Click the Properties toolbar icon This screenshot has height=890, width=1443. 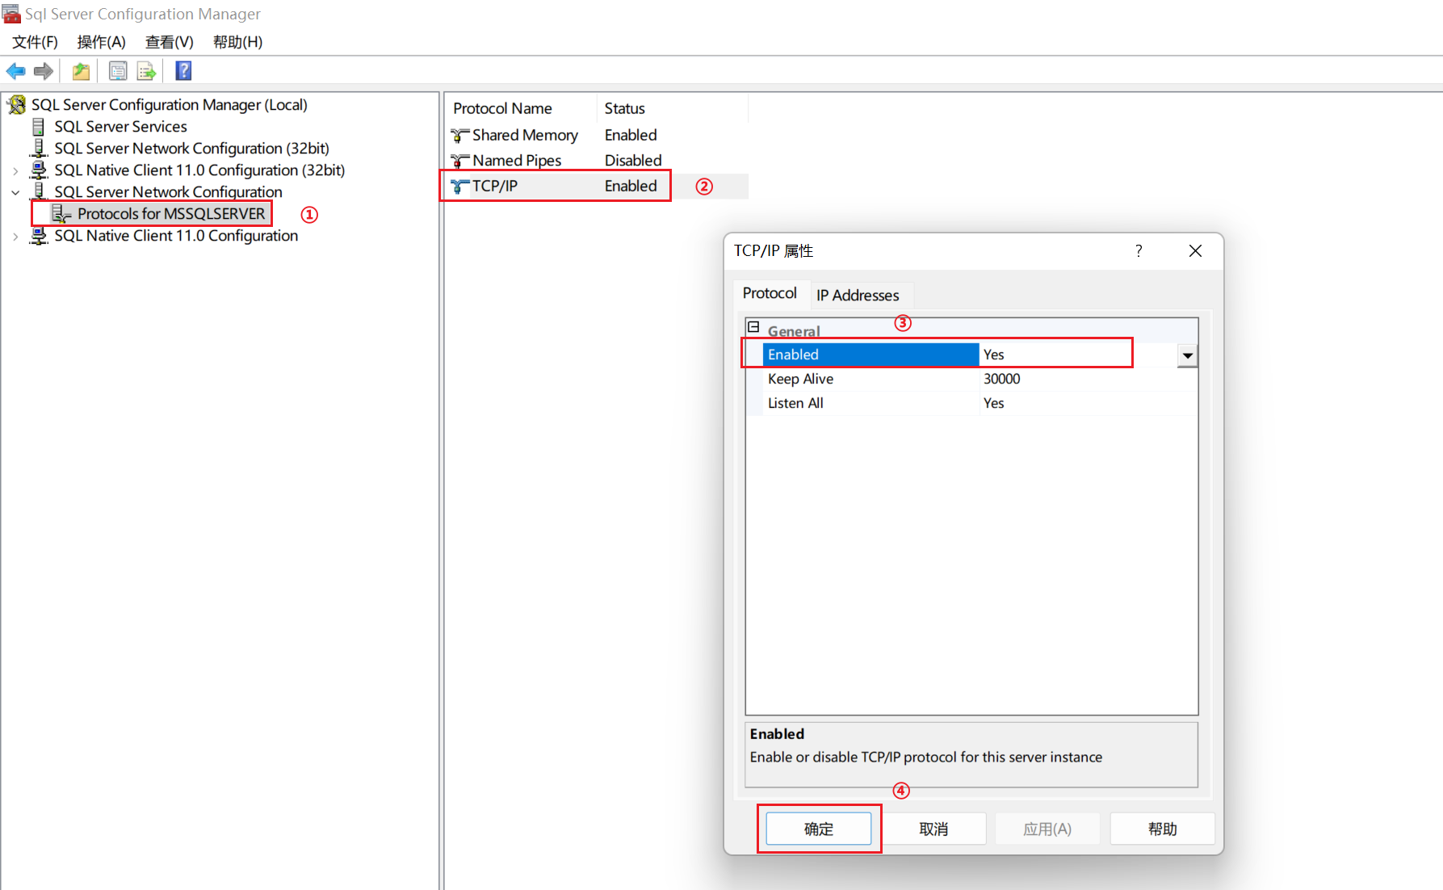pos(118,71)
